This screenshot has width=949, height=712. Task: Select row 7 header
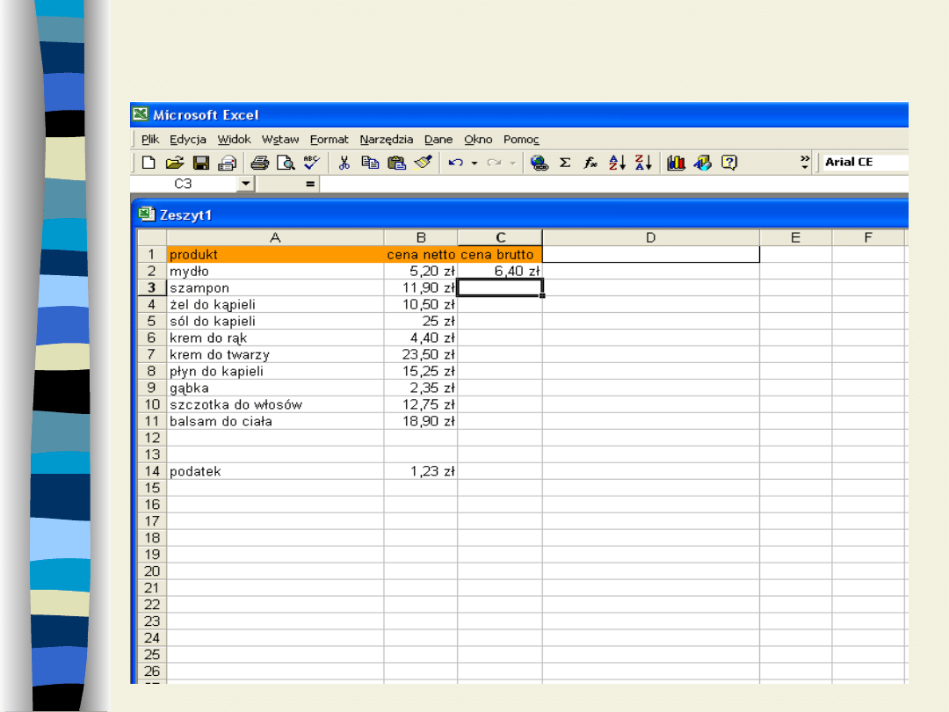(151, 354)
